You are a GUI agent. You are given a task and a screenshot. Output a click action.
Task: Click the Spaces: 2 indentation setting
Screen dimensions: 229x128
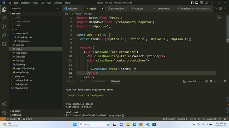[x=182, y=119]
